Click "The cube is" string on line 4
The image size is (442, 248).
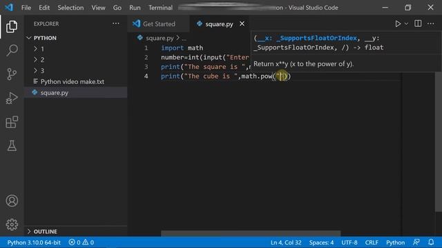pyautogui.click(x=211, y=76)
